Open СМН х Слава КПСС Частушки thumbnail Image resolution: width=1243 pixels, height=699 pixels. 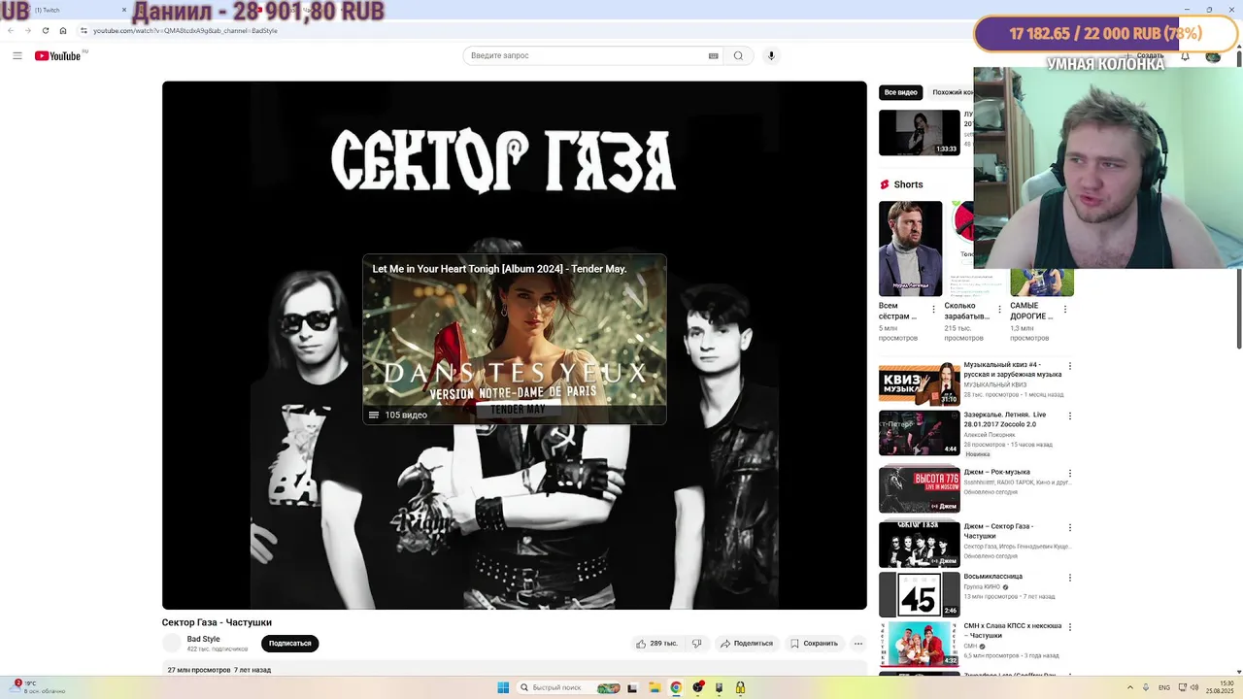coord(919,644)
